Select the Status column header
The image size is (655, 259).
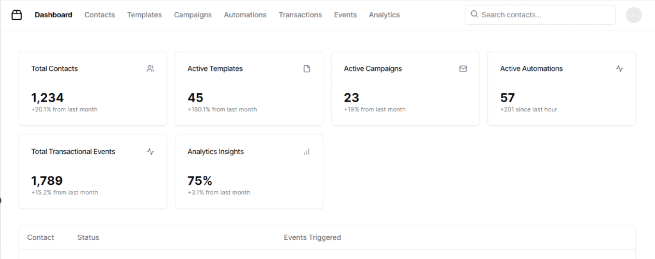pos(88,237)
